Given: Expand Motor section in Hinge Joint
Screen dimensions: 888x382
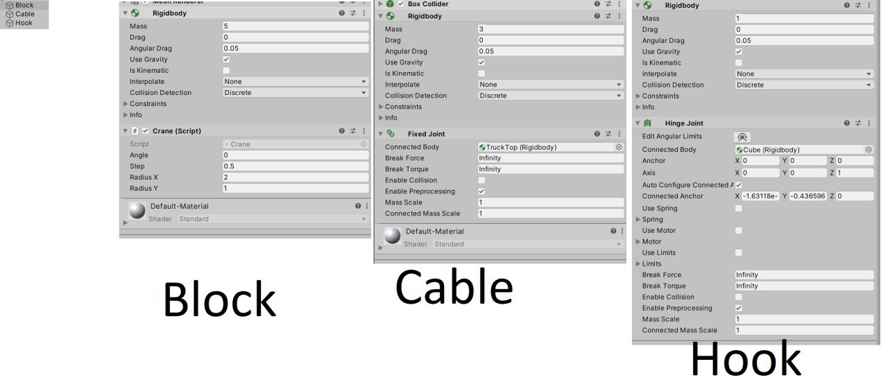Looking at the screenshot, I should [x=638, y=241].
